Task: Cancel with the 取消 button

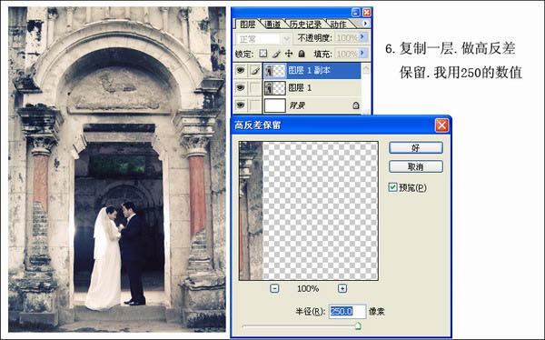Action: tap(415, 166)
